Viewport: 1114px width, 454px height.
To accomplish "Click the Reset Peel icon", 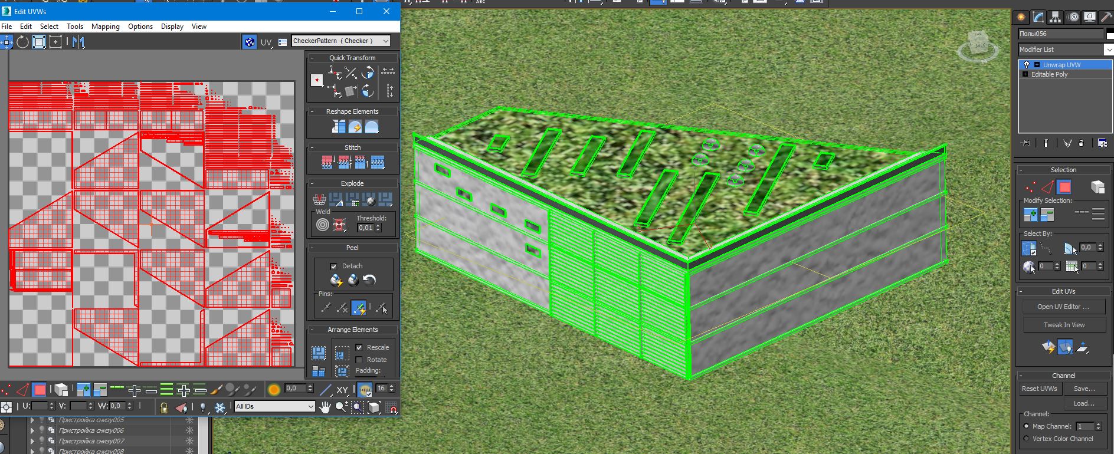I will coord(369,280).
